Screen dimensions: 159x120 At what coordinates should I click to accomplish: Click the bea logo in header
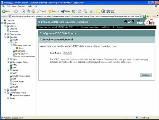click(x=151, y=22)
